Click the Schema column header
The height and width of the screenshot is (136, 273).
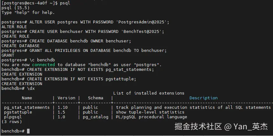click(95, 98)
